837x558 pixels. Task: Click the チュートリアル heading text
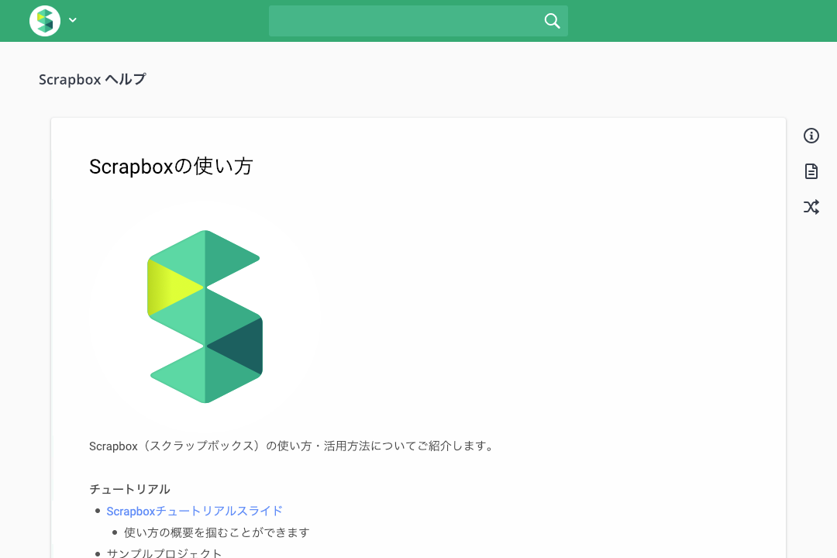pyautogui.click(x=129, y=489)
